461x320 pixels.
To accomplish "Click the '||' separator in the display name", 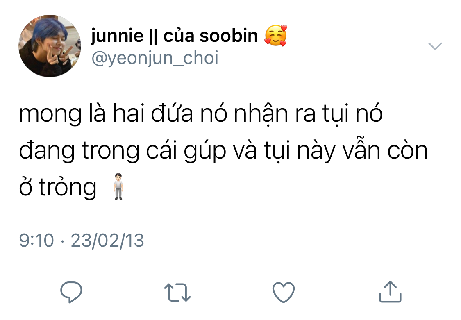I will coord(154,36).
